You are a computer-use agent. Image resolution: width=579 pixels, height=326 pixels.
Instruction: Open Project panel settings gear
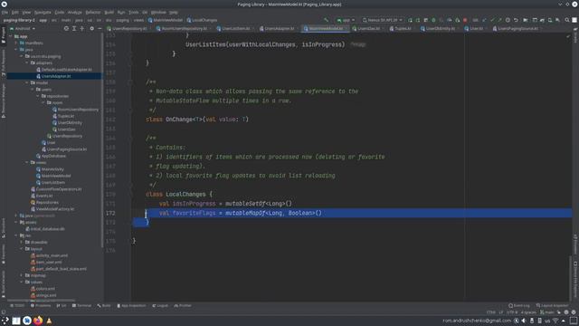coord(91,28)
